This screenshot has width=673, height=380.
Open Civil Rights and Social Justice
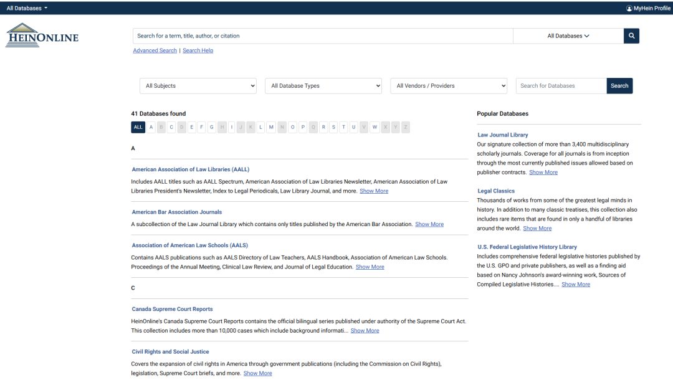[x=170, y=352]
